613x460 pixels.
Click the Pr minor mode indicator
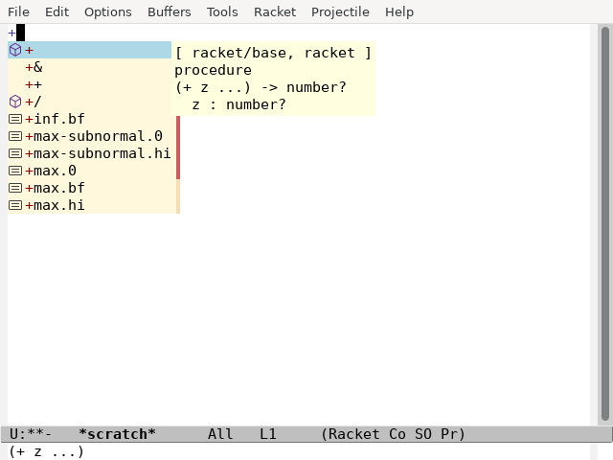[x=449, y=434]
